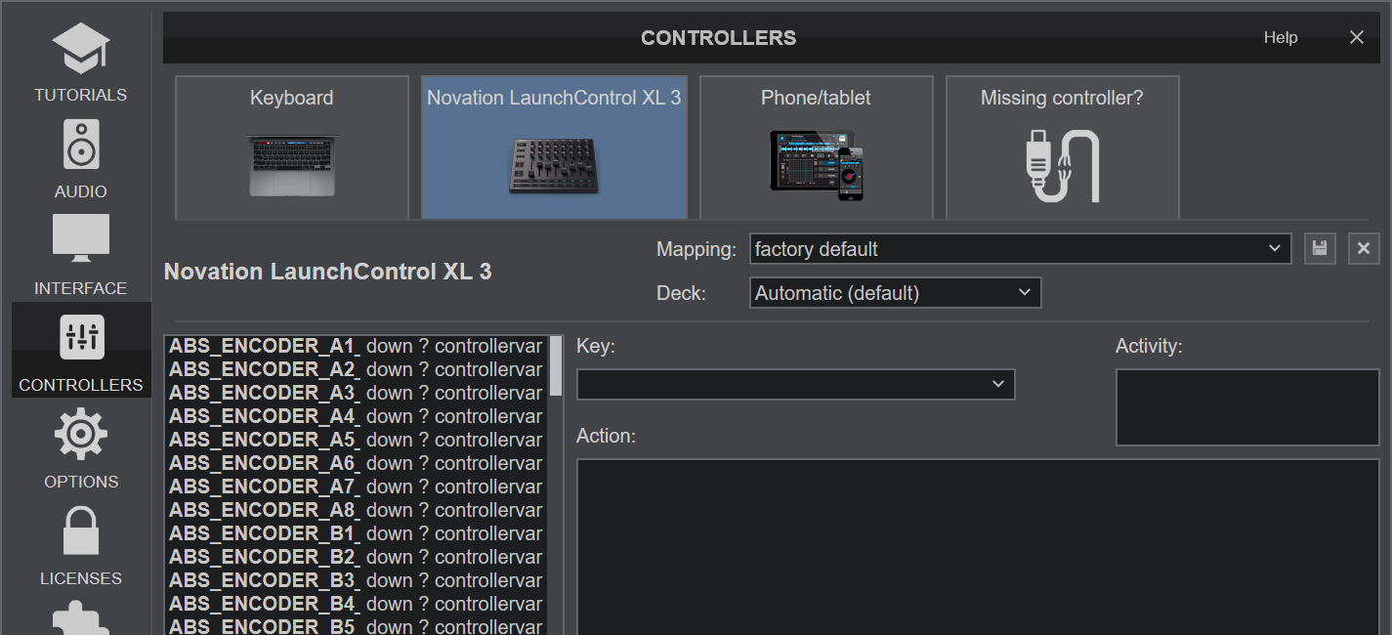This screenshot has width=1392, height=635.
Task: Choose the Novation LaunchControl XL 3 tab
Action: (x=554, y=148)
